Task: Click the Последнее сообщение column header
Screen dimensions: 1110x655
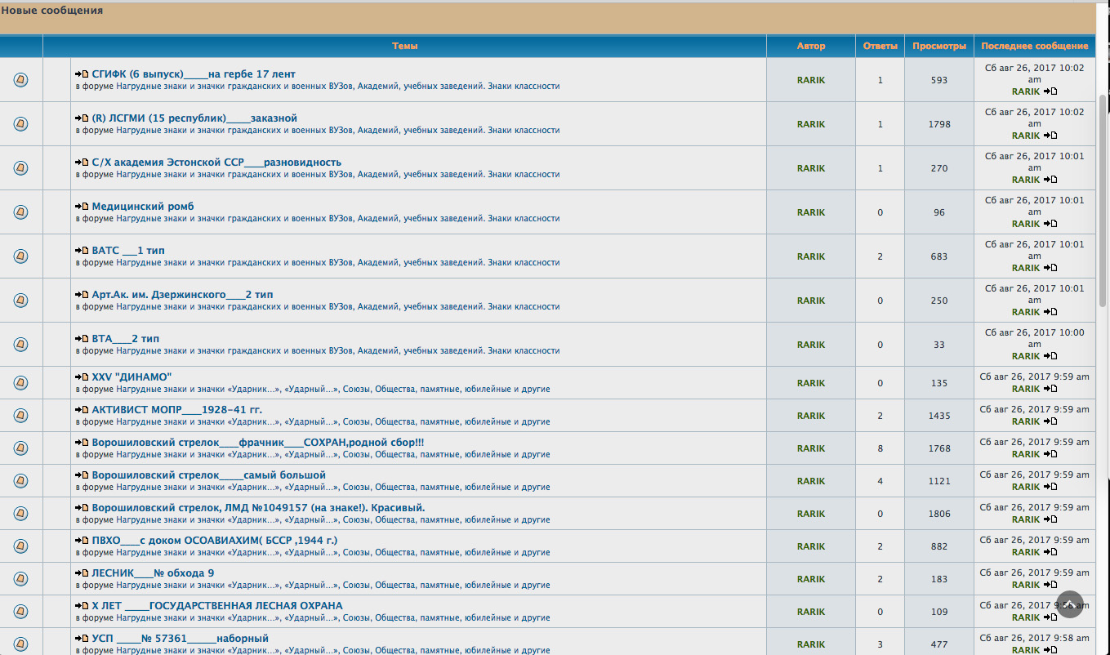Action: click(1034, 47)
